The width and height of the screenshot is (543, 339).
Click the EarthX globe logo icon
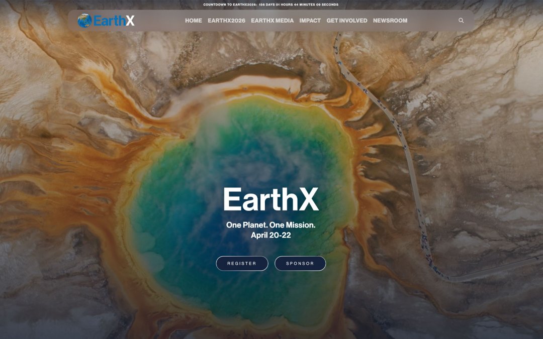point(84,21)
